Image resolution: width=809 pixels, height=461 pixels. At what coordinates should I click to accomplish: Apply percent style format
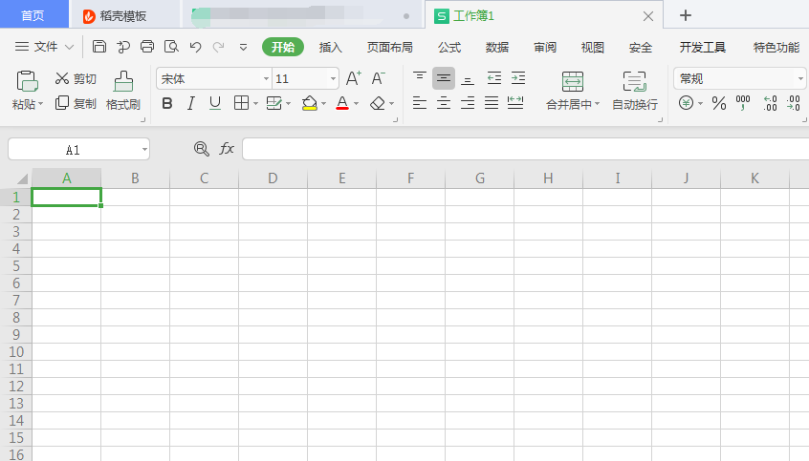[719, 103]
